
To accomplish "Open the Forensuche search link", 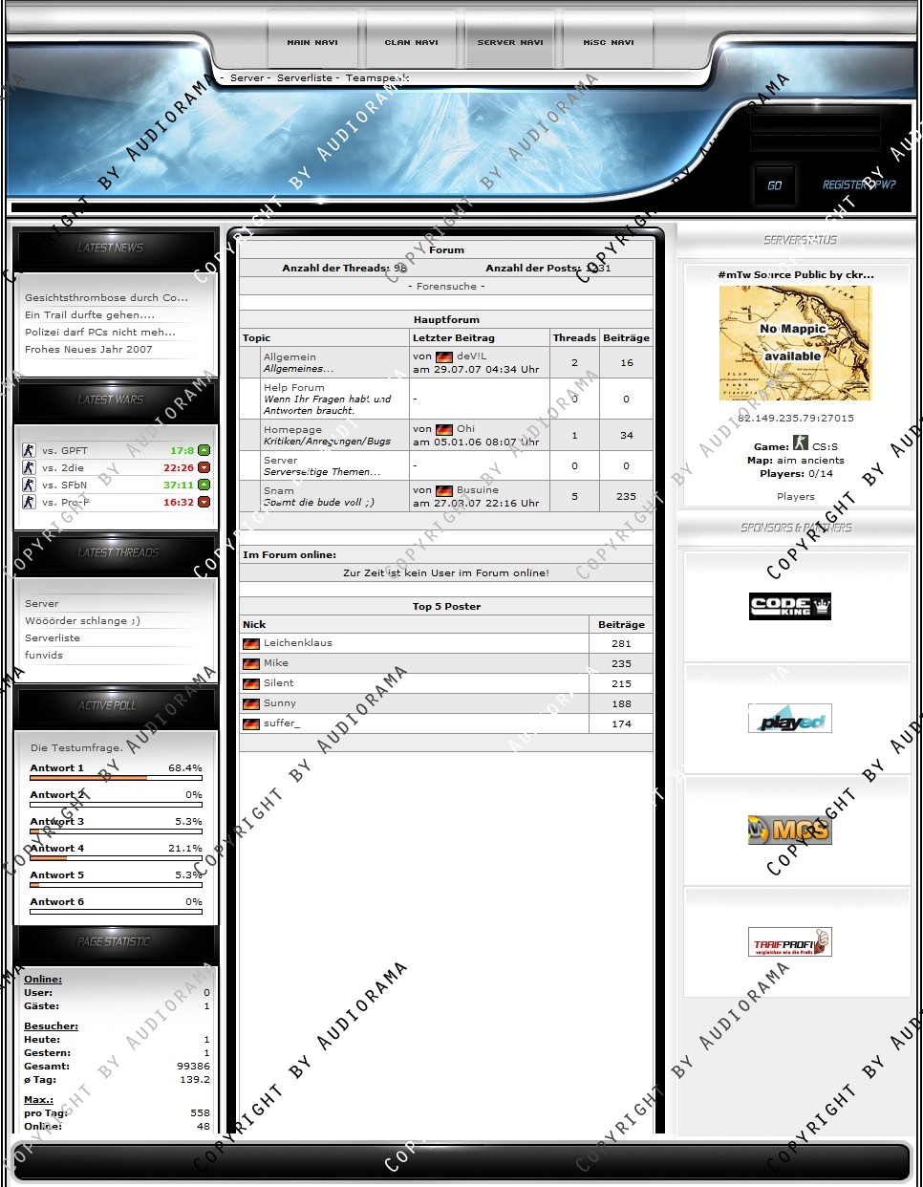I will click(446, 286).
